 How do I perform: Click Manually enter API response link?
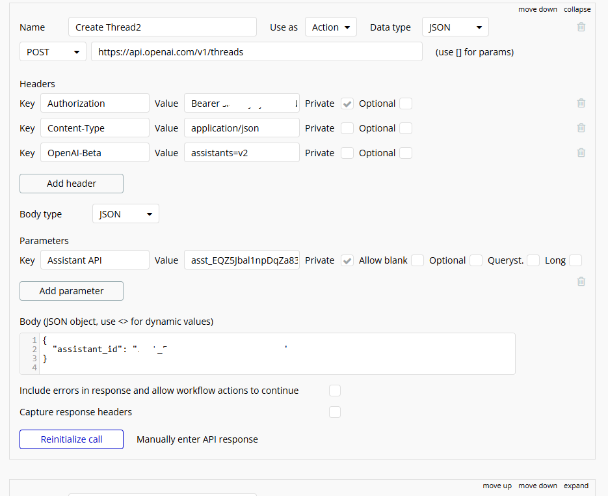197,439
